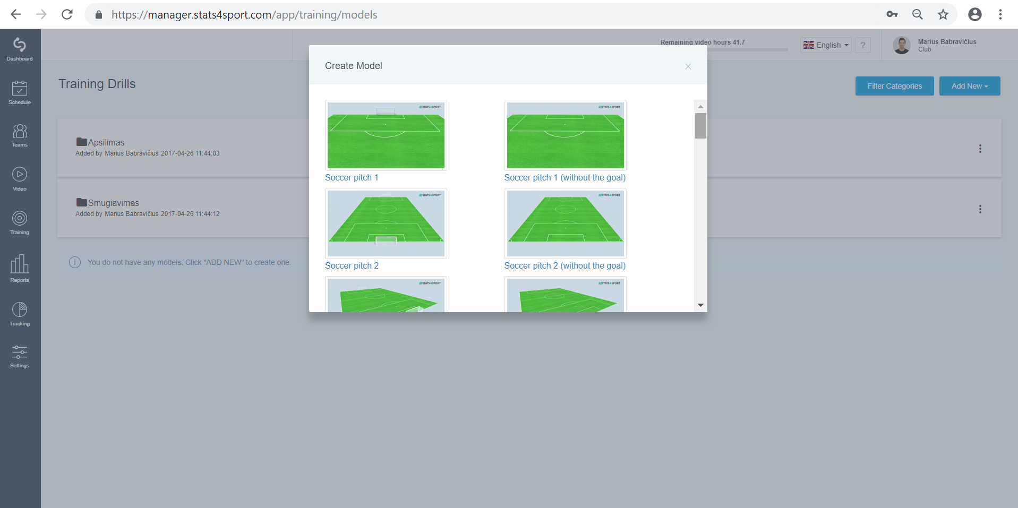Open Reports bar chart icon
The image size is (1018, 508).
click(20, 269)
